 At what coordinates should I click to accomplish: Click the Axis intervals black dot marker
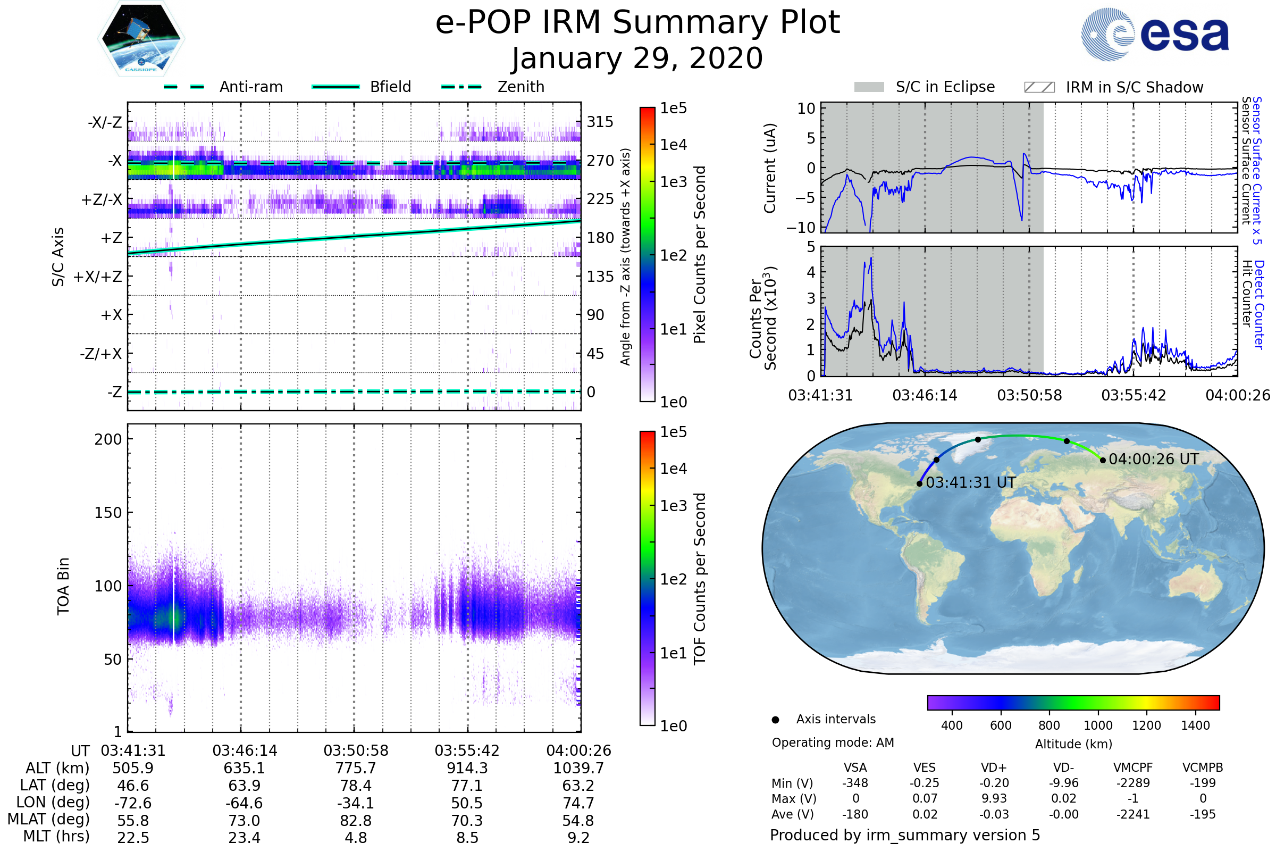point(775,720)
